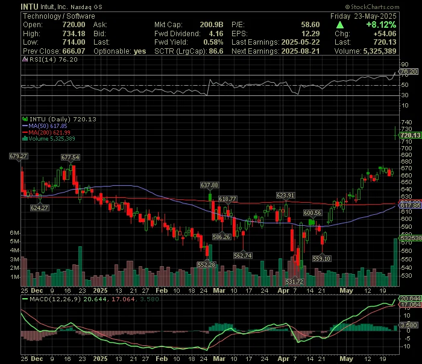This screenshot has width=422, height=364.
Task: Click the SCTR (LrgCap) value 86.6
Action: point(216,51)
